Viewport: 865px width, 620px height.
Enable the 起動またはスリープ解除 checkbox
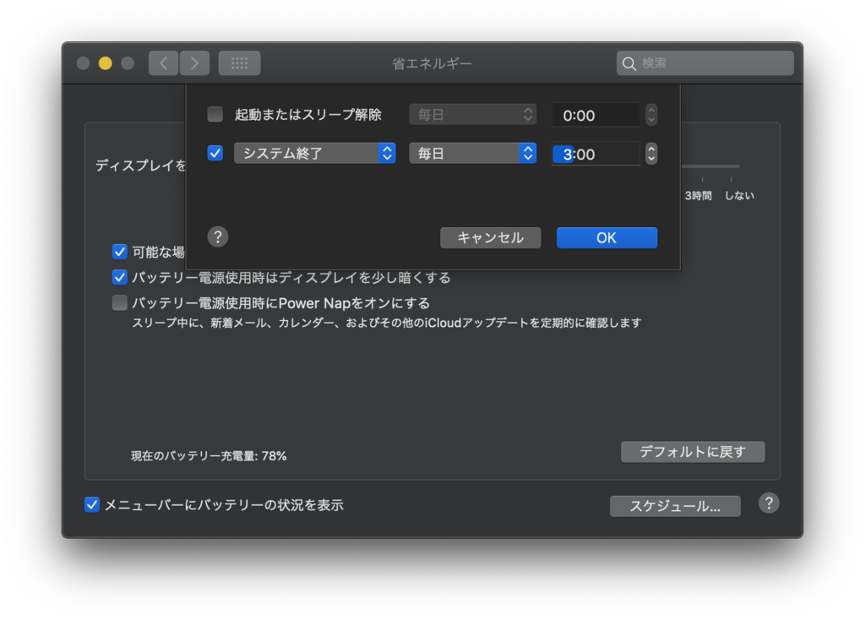coord(215,114)
